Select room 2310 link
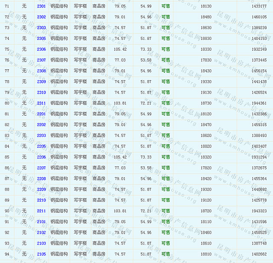Screen dimensions: 273x263 41,92
